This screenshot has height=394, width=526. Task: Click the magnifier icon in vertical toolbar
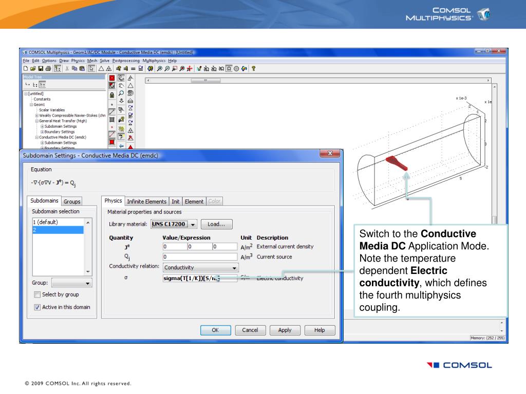(x=121, y=93)
